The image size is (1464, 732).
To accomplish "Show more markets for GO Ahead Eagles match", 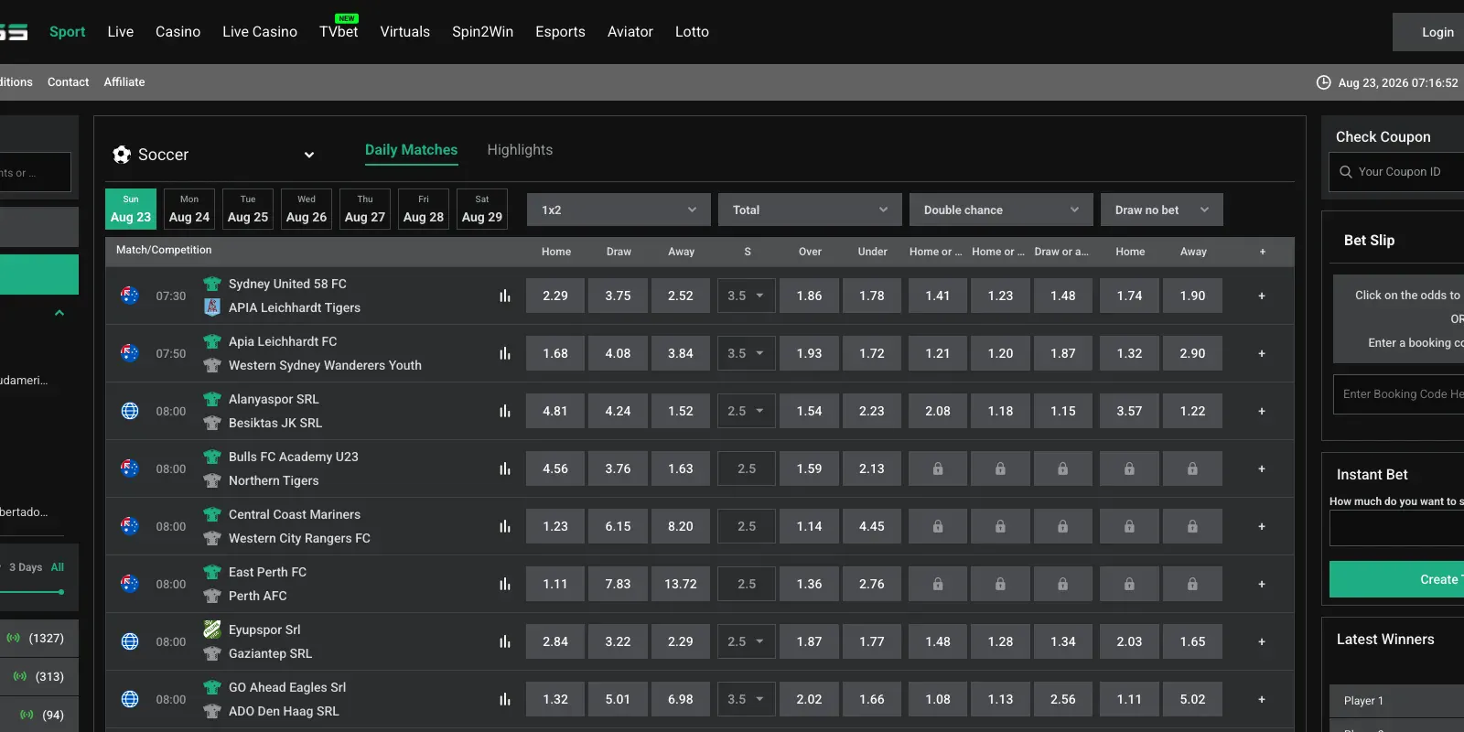I will (x=1262, y=699).
